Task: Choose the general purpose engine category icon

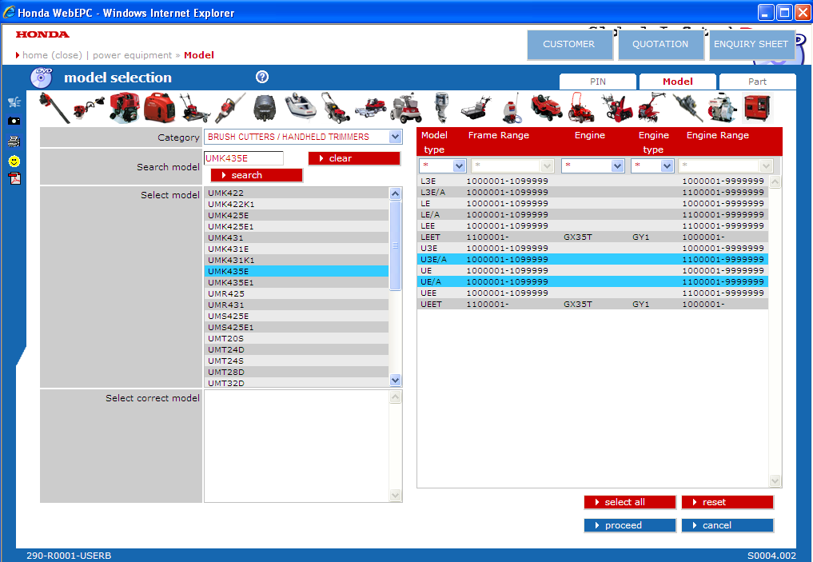Action: click(125, 108)
